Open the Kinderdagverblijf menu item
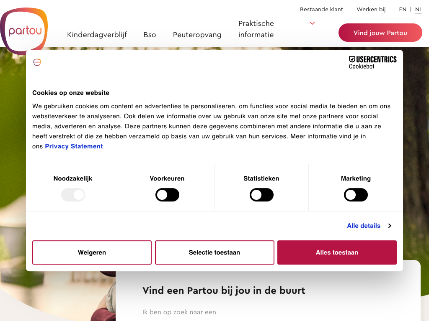This screenshot has height=321, width=429. point(97,35)
